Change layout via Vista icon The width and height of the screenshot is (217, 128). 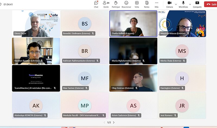click(137, 4)
